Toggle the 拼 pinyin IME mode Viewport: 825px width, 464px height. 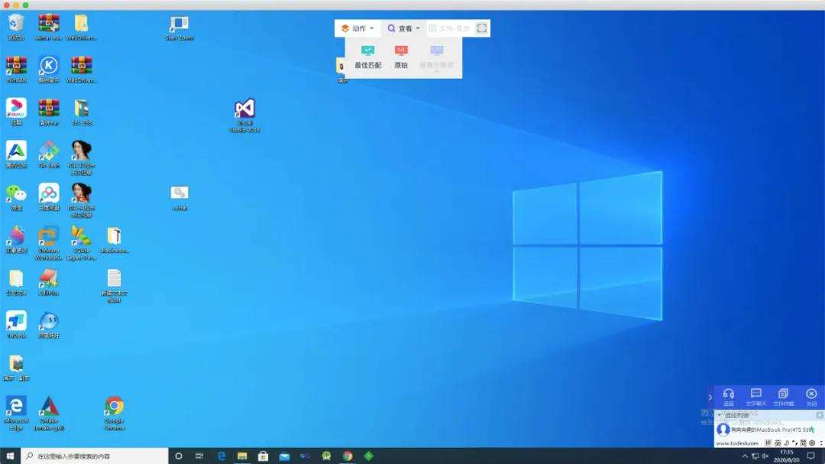[x=768, y=443]
